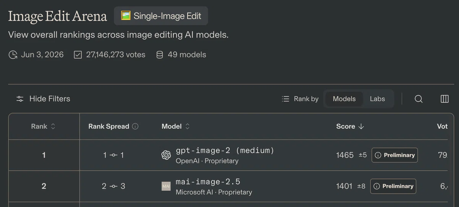Screen dimensions: 459x207
Task: Click the filter sliders icon
Action: 20,99
